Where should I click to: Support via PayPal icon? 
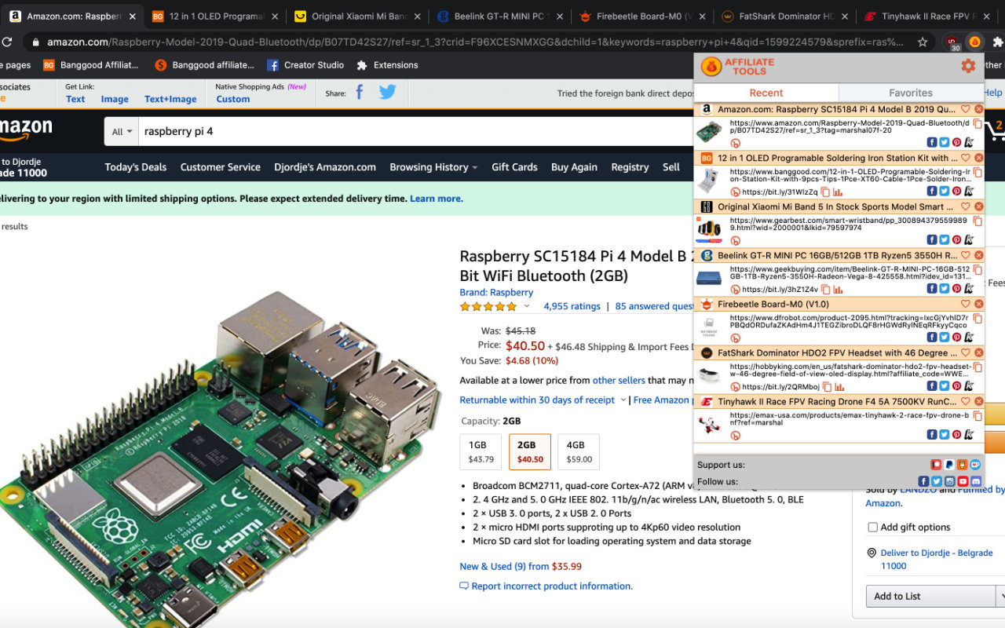click(949, 465)
